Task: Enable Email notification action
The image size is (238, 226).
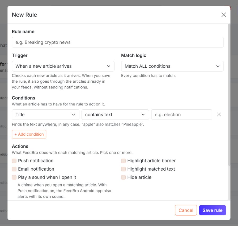Action: 14,169
